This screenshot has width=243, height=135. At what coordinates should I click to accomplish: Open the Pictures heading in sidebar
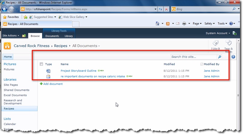[10, 64]
